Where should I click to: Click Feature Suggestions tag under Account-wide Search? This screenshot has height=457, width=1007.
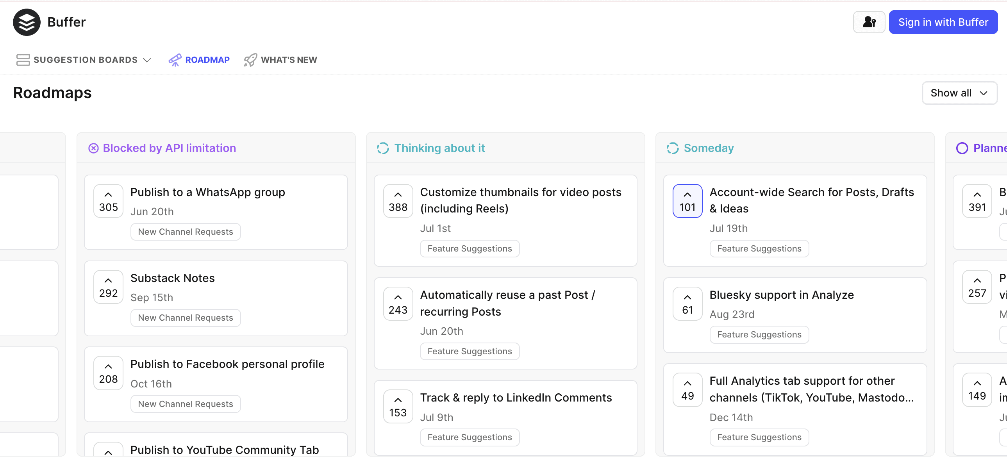pyautogui.click(x=759, y=249)
